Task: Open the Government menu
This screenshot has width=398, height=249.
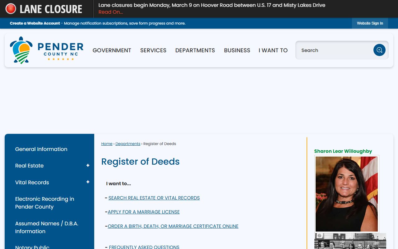Action: point(112,50)
